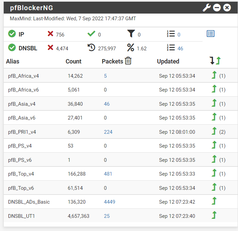Viewport: 238px width, 231px height.
Task: Open packets link 4449 for DNSBL_ADs_Basic
Action: click(x=110, y=202)
